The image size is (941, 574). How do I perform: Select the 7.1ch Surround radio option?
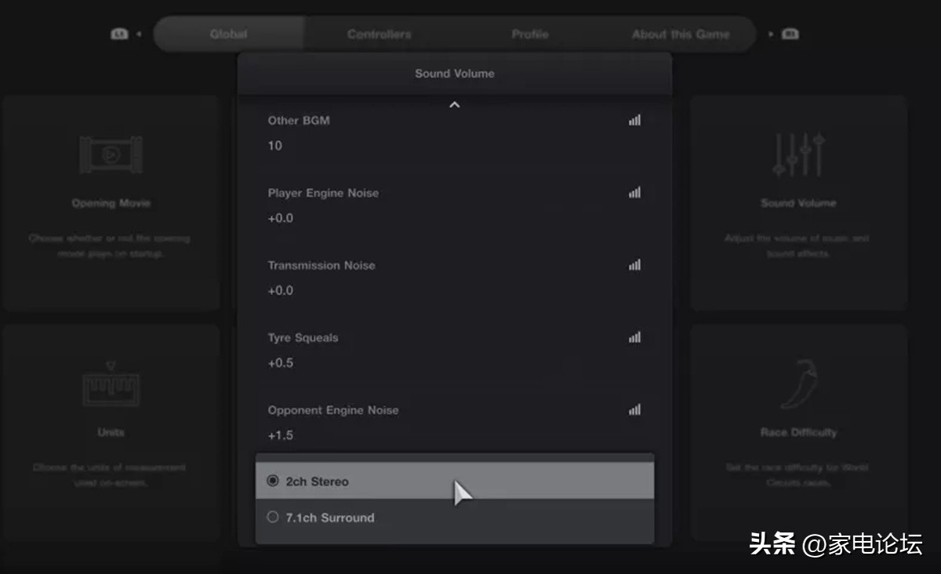point(455,518)
